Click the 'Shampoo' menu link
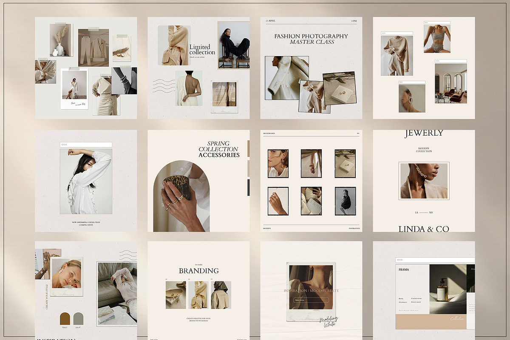This screenshot has width=510, height=340. (403, 302)
